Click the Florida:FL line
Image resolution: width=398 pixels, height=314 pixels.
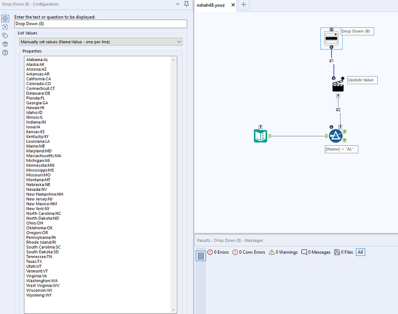pyautogui.click(x=35, y=98)
